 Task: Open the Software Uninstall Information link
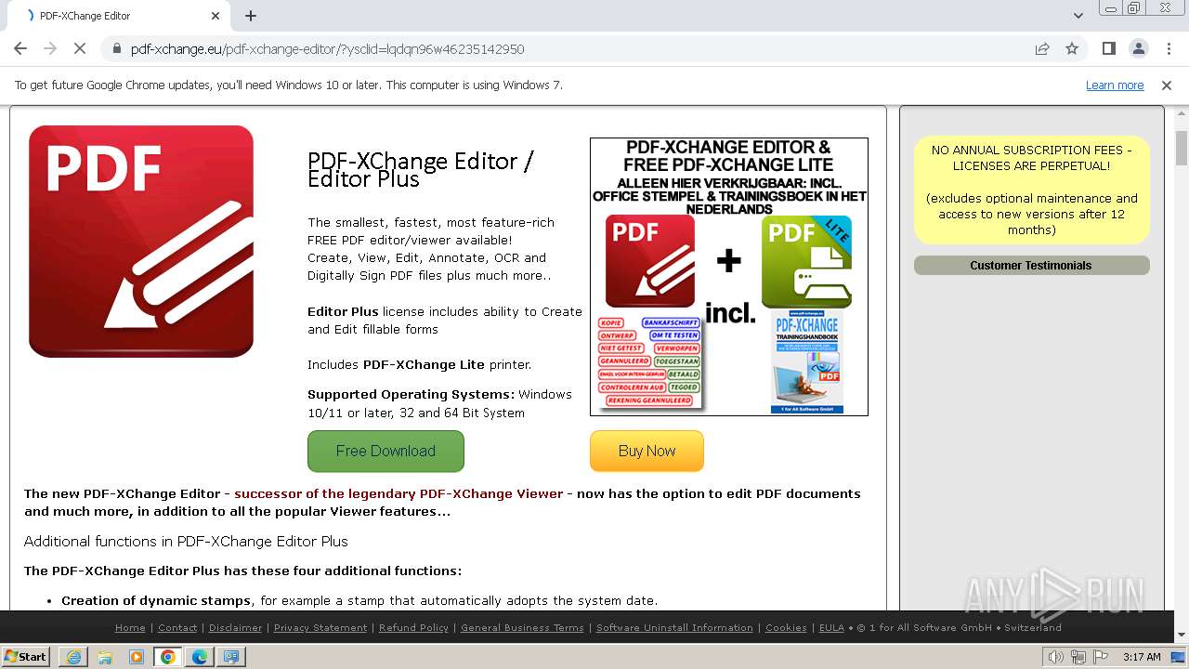[x=674, y=628]
